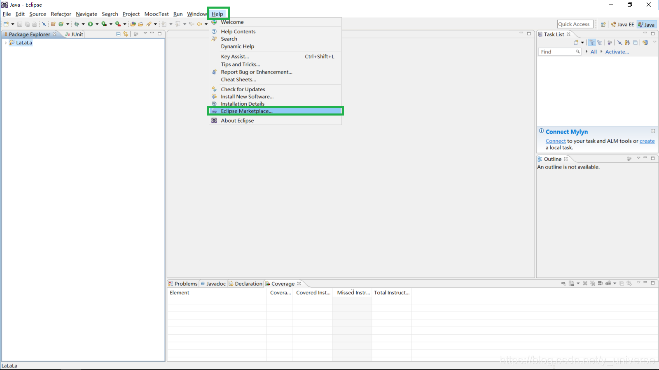
Task: Toggle Categorized presentation in Task List
Action: [x=592, y=42]
